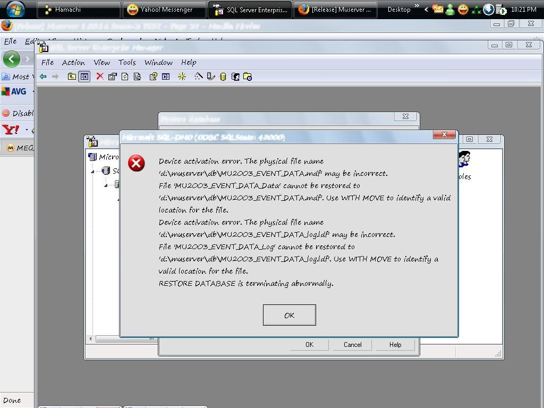544x408 pixels.
Task: Open the Tools menu in Enterprise Manager
Action: [127, 62]
